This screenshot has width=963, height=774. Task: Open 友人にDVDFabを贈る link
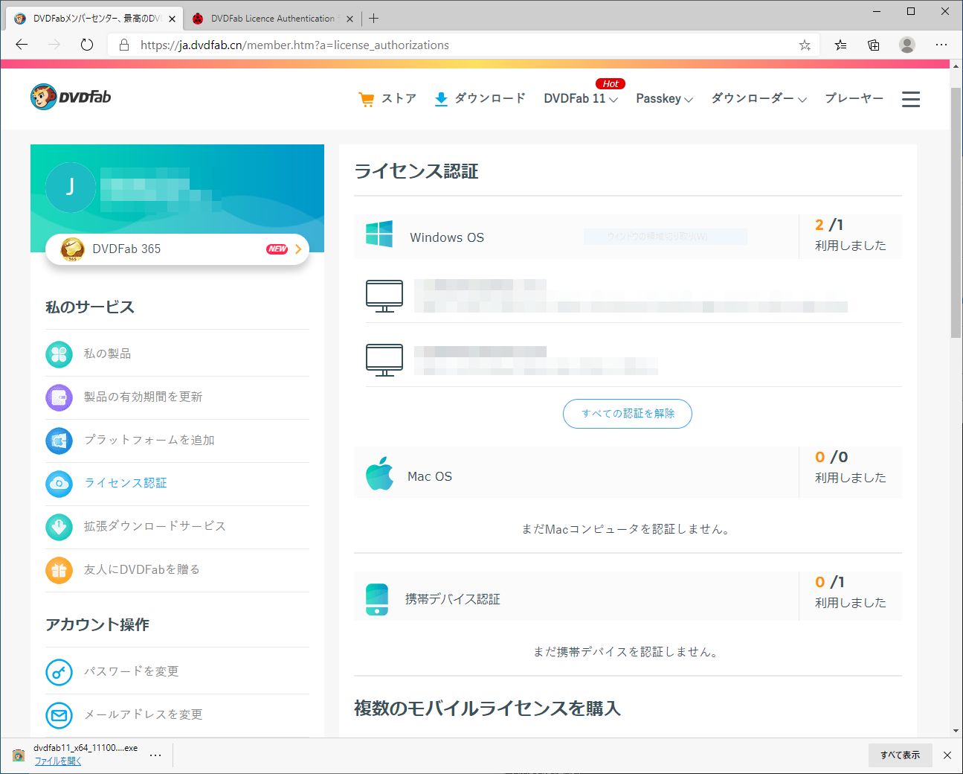point(141,569)
